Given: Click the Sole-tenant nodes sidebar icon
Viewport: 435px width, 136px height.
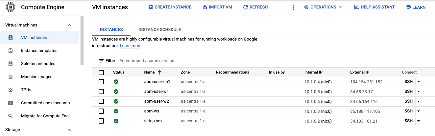Looking at the screenshot, I should tap(11, 64).
